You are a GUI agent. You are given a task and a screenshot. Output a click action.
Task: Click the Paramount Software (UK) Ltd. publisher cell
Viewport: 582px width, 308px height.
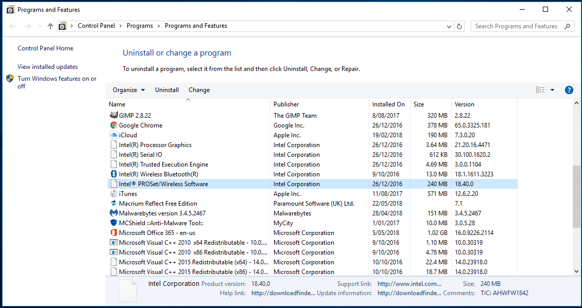click(x=314, y=204)
